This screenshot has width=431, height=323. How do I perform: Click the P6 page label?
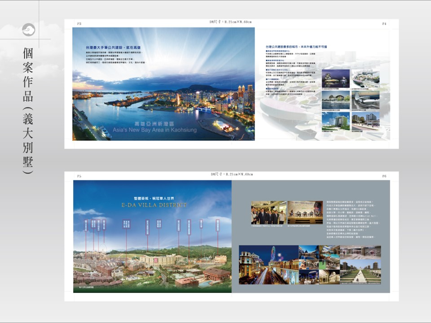(x=384, y=176)
